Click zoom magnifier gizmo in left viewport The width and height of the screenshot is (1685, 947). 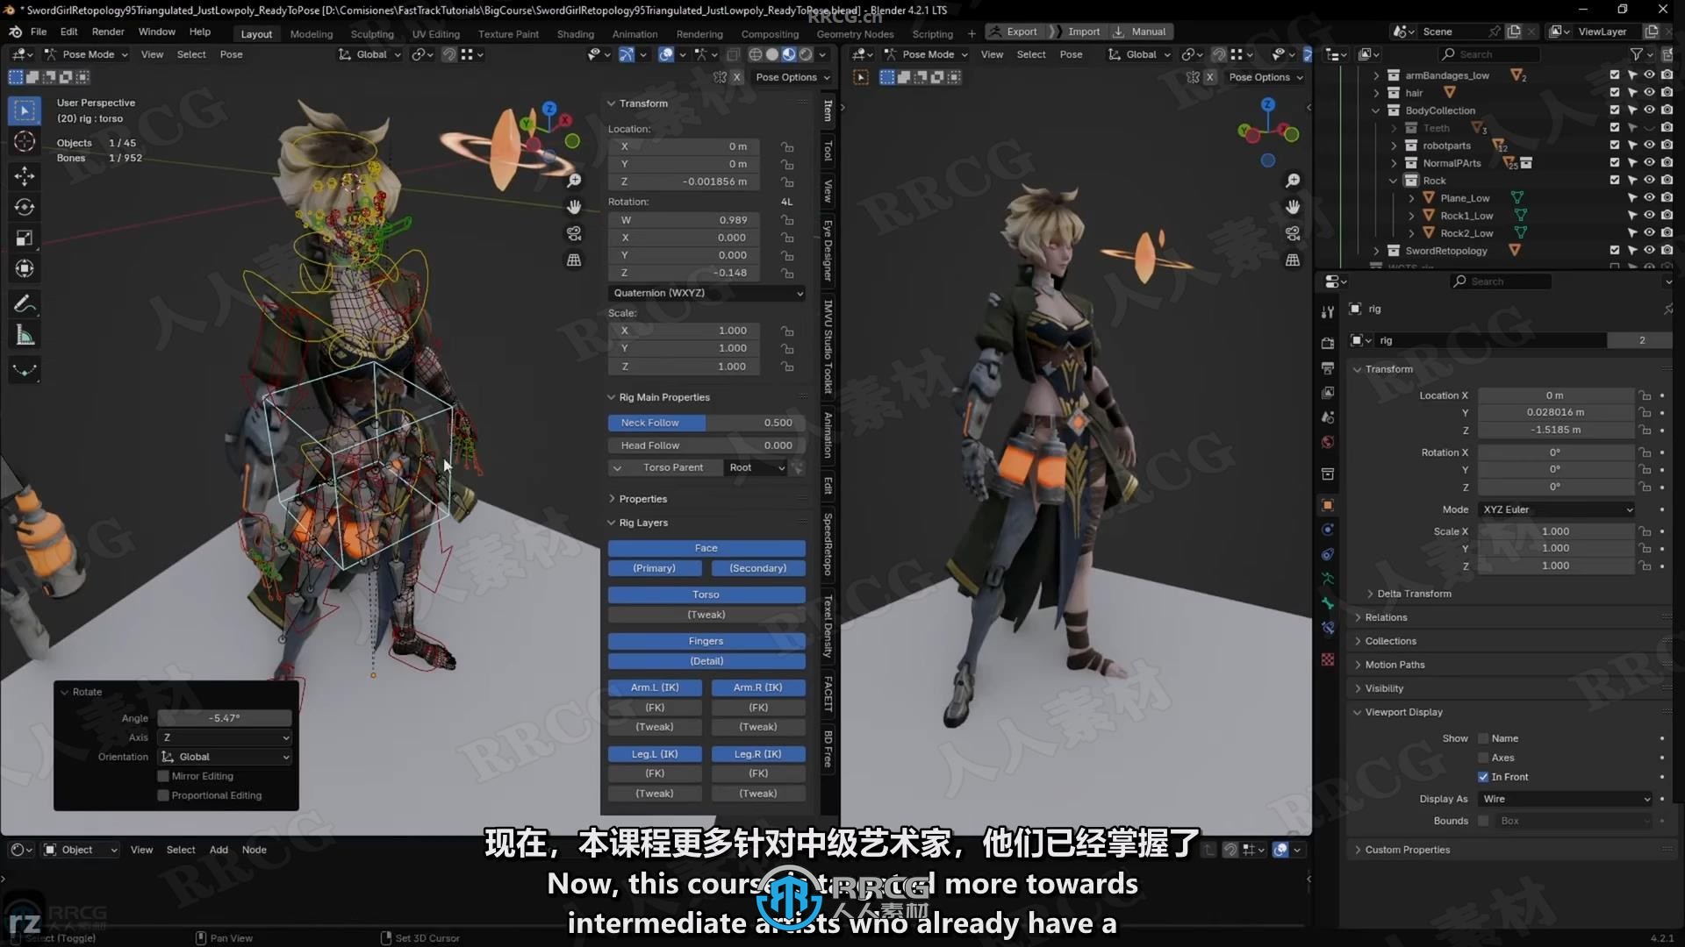(574, 181)
